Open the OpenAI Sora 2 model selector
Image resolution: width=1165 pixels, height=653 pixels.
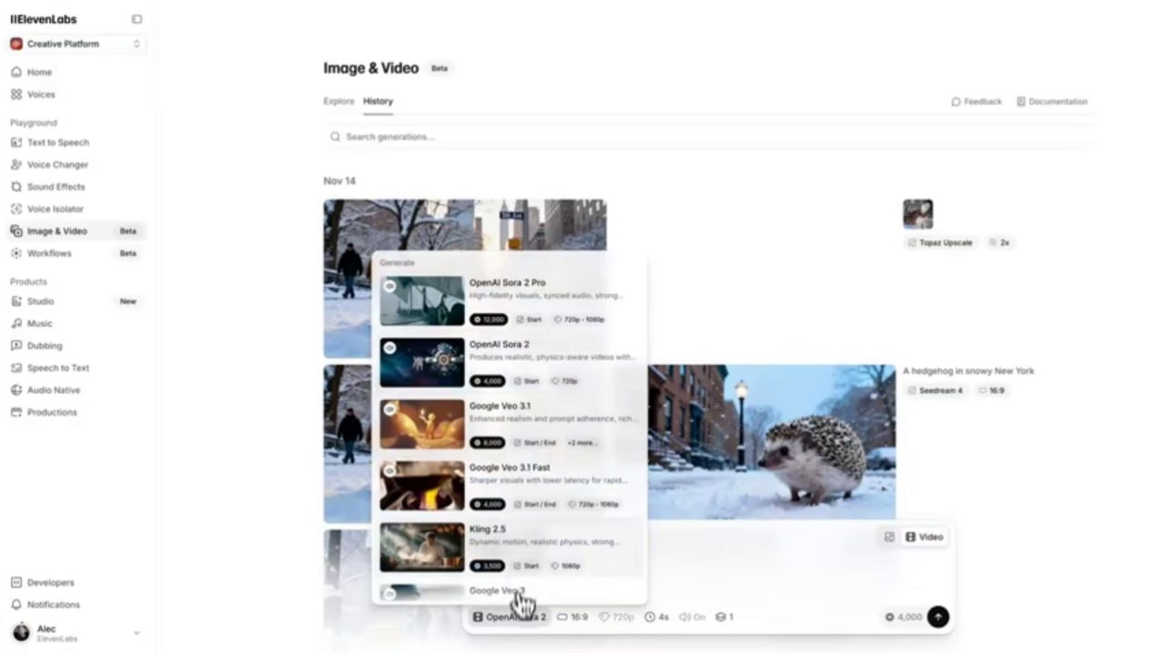coord(510,617)
